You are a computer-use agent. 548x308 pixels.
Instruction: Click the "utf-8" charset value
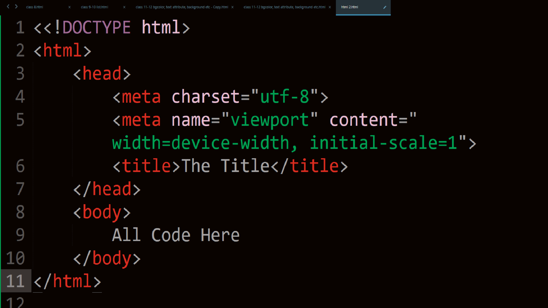pos(285,97)
